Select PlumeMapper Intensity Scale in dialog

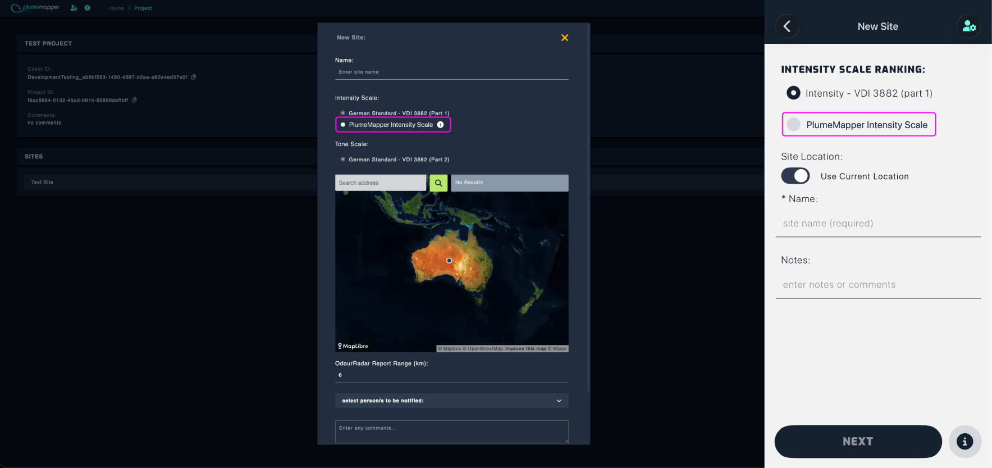pyautogui.click(x=343, y=125)
